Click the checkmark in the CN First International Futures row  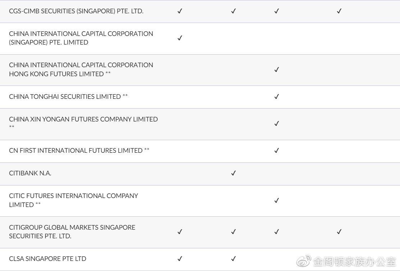277,150
